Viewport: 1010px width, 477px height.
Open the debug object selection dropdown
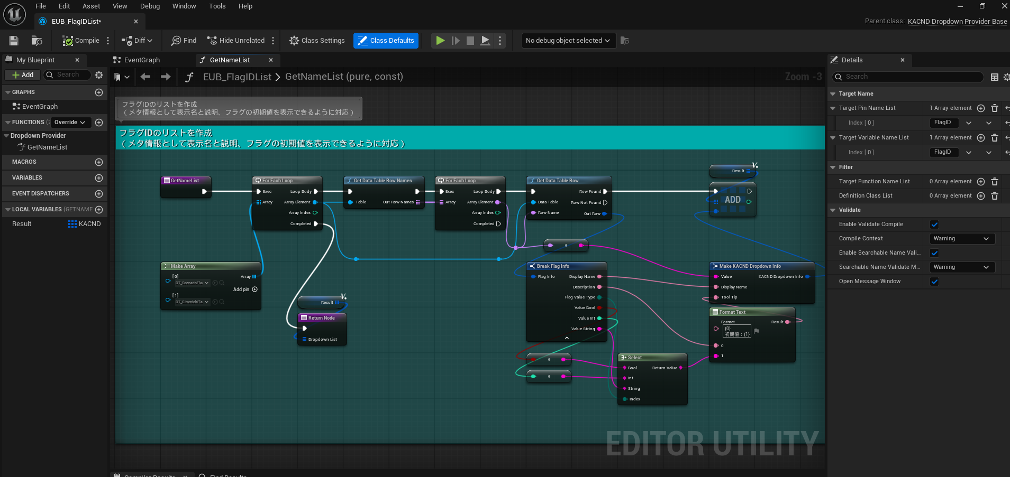pyautogui.click(x=568, y=41)
